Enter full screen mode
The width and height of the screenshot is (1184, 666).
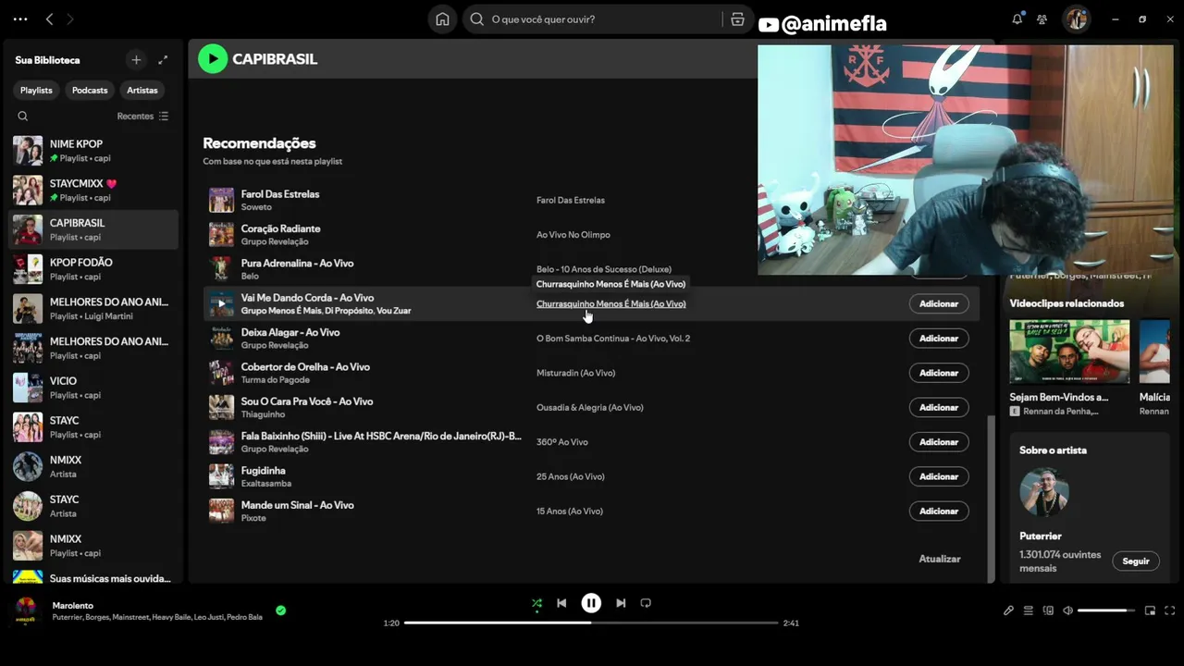click(x=1169, y=610)
